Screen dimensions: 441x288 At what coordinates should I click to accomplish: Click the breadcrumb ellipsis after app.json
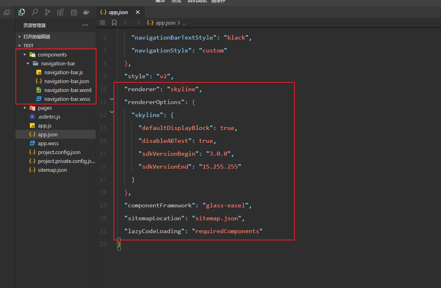click(x=184, y=23)
